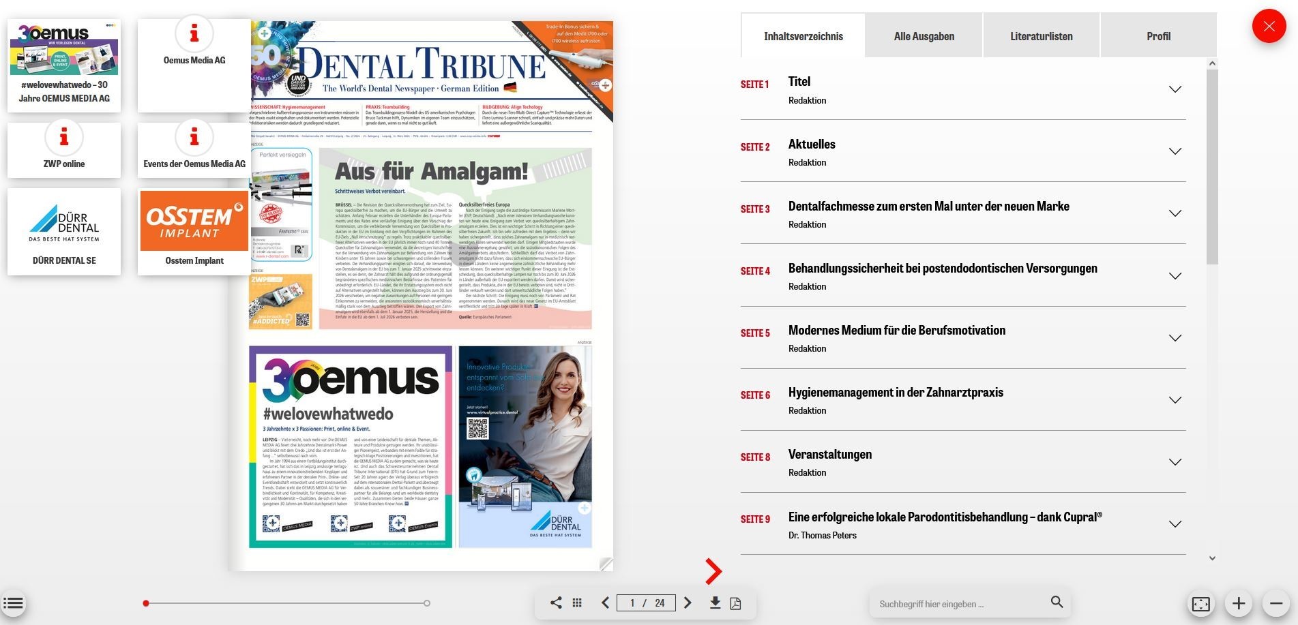Open 'Veranstaltungen' article title
Viewport: 1298px width, 625px height.
[x=830, y=454]
